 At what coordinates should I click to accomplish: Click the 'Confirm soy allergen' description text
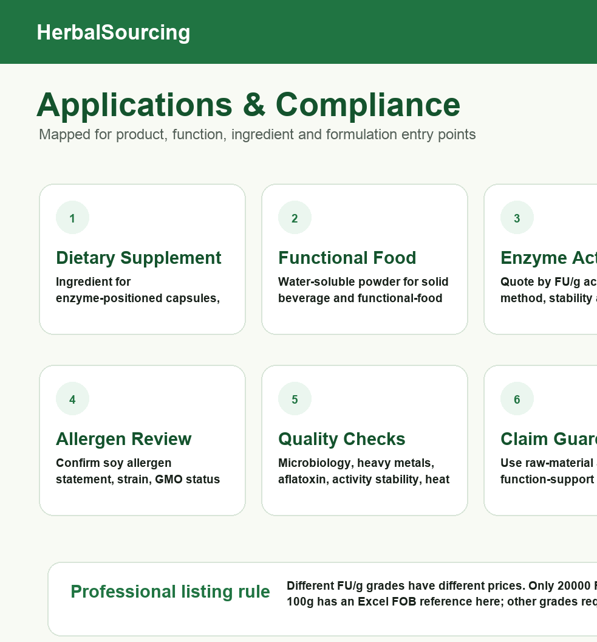(x=138, y=471)
